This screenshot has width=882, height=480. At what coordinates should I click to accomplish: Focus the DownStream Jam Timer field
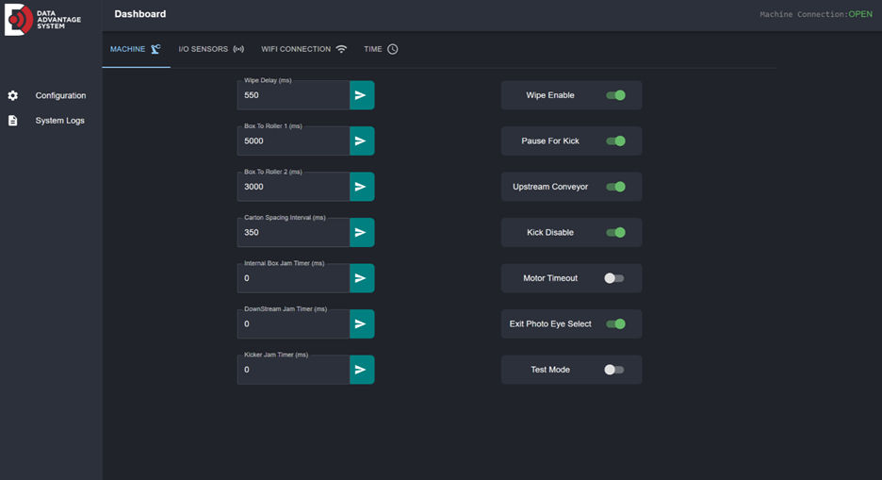(293, 323)
